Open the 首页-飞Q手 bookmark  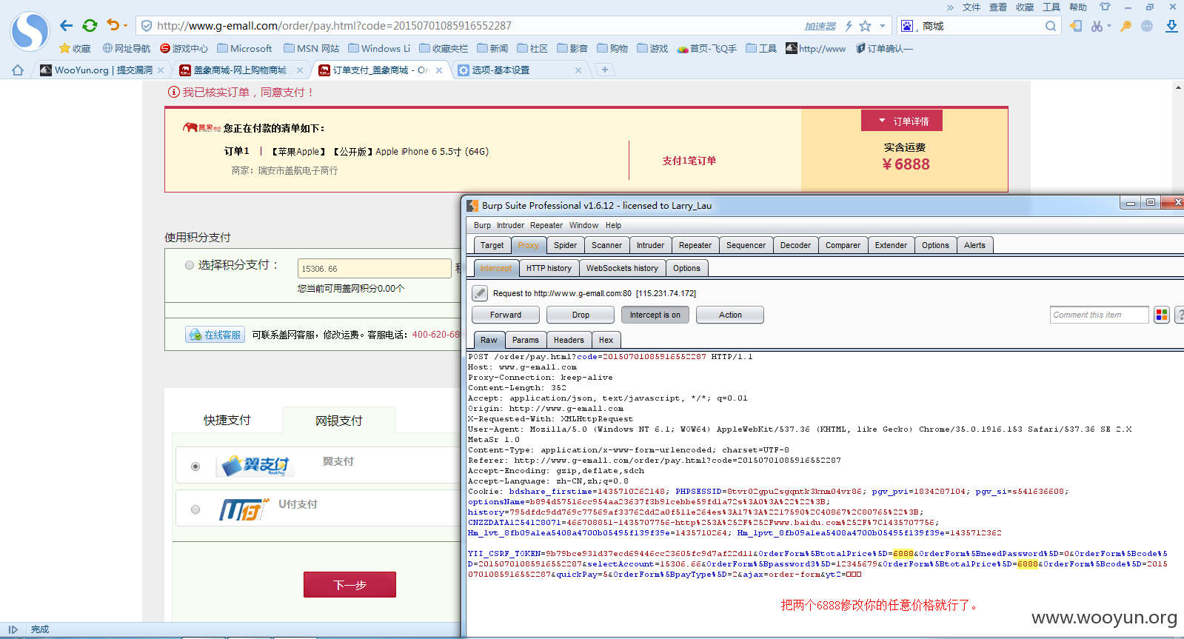click(706, 48)
